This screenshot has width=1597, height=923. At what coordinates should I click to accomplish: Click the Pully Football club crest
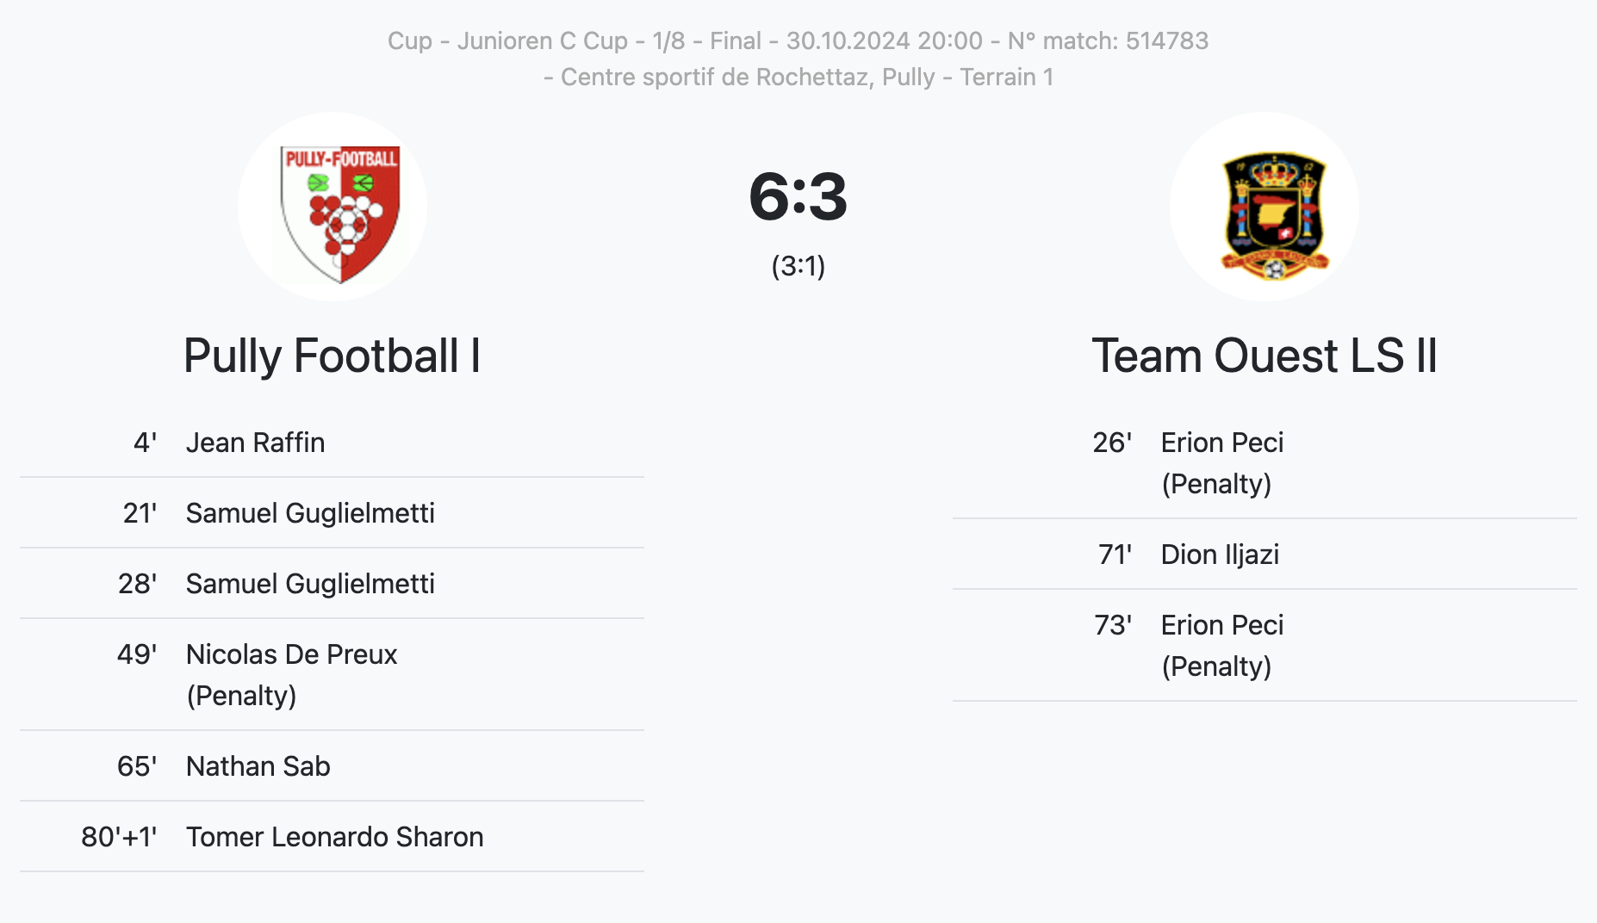(x=332, y=207)
